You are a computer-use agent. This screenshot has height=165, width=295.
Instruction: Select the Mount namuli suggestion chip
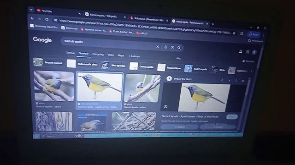tap(48, 62)
